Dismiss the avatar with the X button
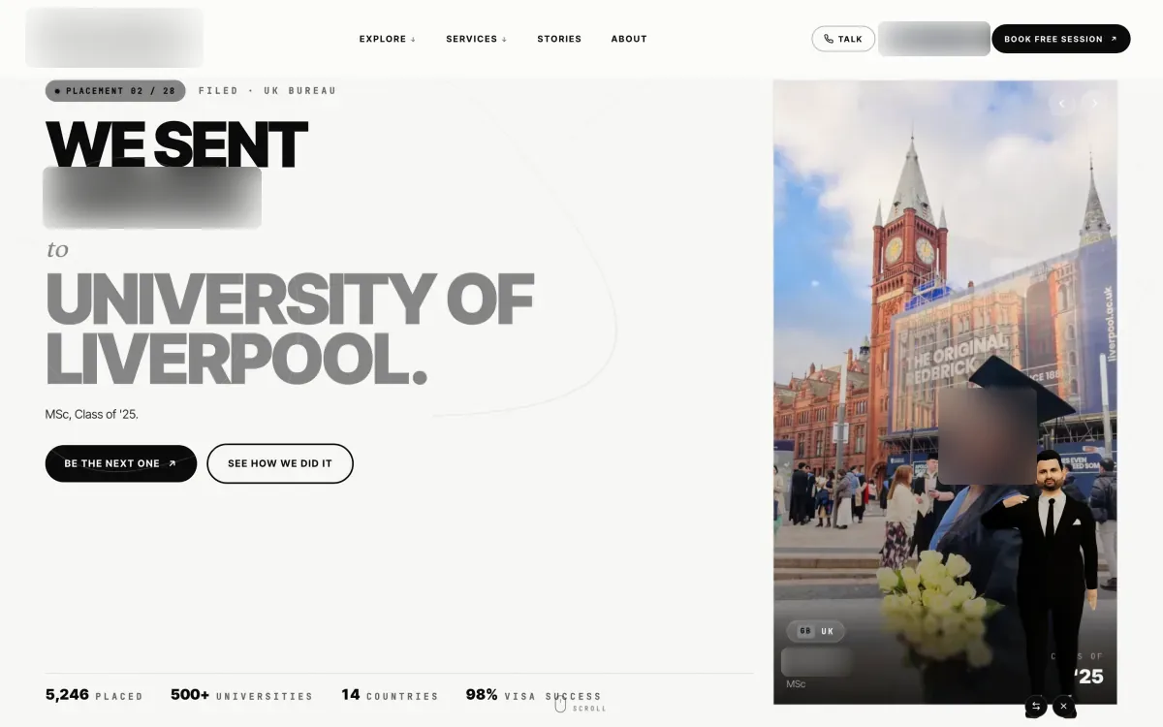This screenshot has height=727, width=1163. pos(1064,707)
